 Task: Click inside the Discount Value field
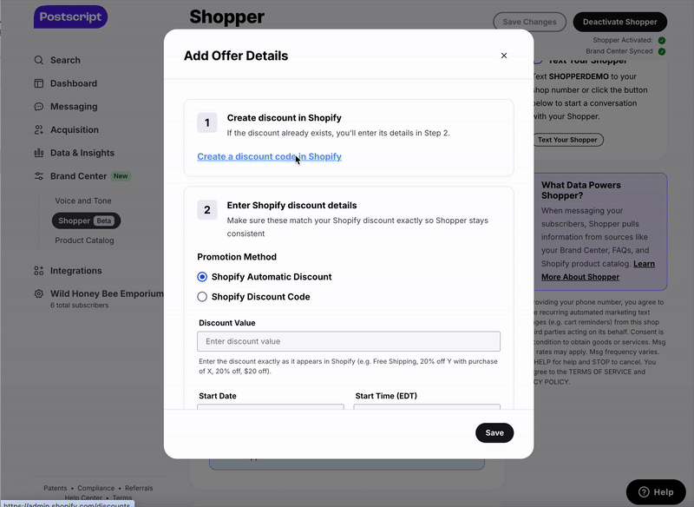[x=347, y=341]
